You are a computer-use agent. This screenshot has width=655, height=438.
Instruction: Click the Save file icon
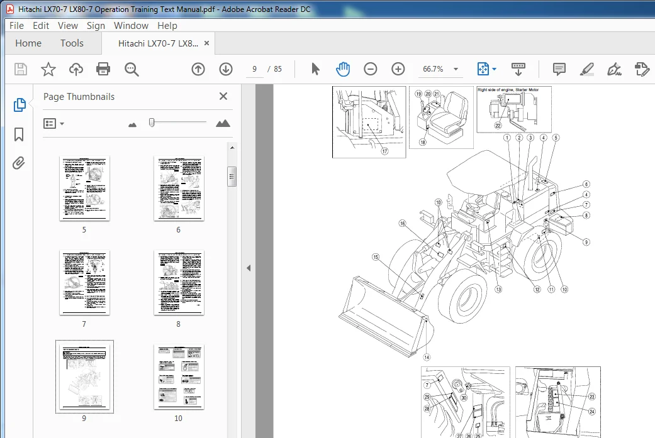click(21, 69)
